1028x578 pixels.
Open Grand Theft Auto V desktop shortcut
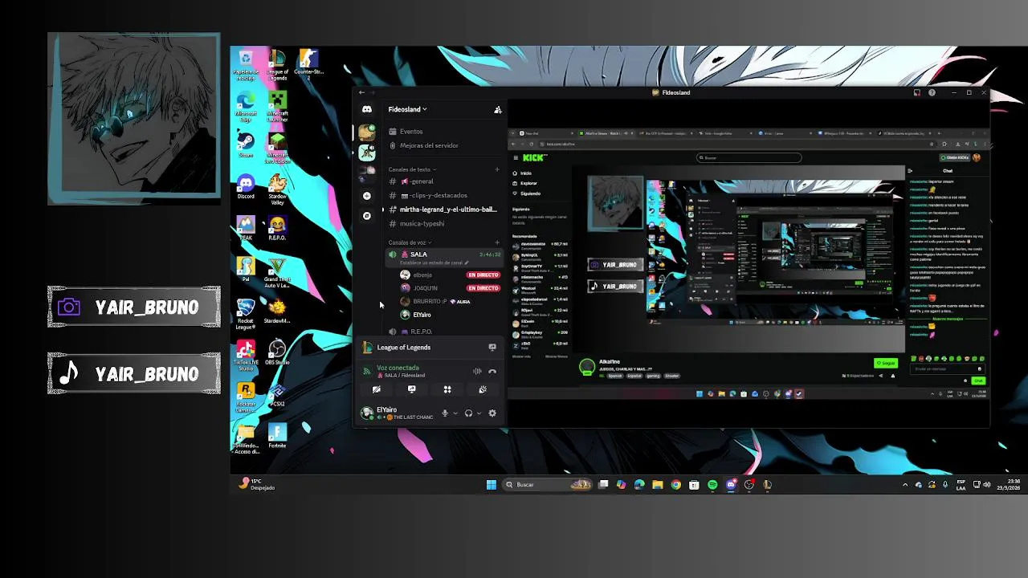[278, 273]
